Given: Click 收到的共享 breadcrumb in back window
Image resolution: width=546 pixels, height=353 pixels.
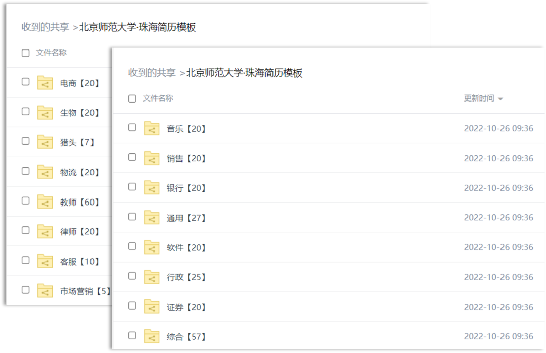Looking at the screenshot, I should point(45,27).
